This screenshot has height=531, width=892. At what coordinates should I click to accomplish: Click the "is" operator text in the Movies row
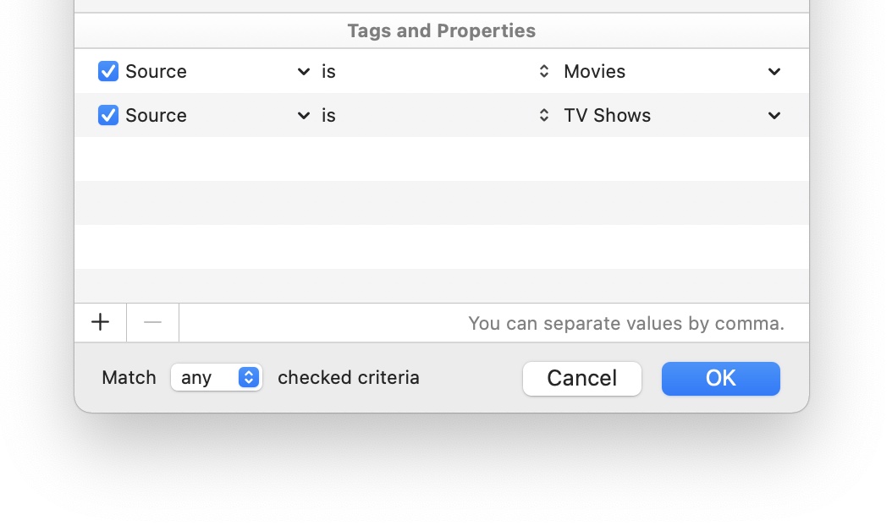[x=329, y=72]
